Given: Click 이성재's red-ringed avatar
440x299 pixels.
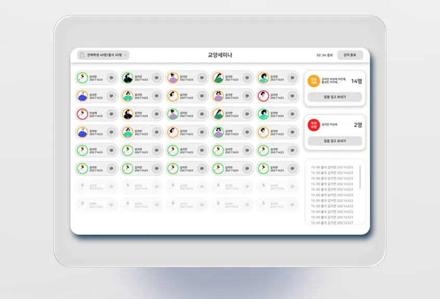Looking at the screenshot, I should (82, 114).
